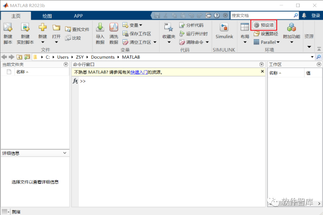This screenshot has width=323, height=215.
Task: Launch Simulink
Action: (x=224, y=31)
